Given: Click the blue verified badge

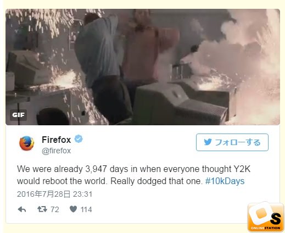Looking at the screenshot, I should pyautogui.click(x=79, y=139).
